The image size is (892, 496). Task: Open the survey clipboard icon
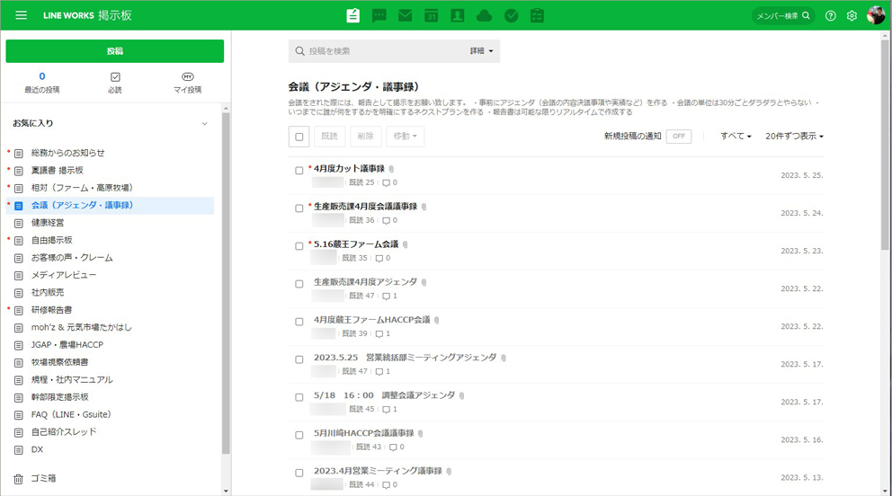538,15
